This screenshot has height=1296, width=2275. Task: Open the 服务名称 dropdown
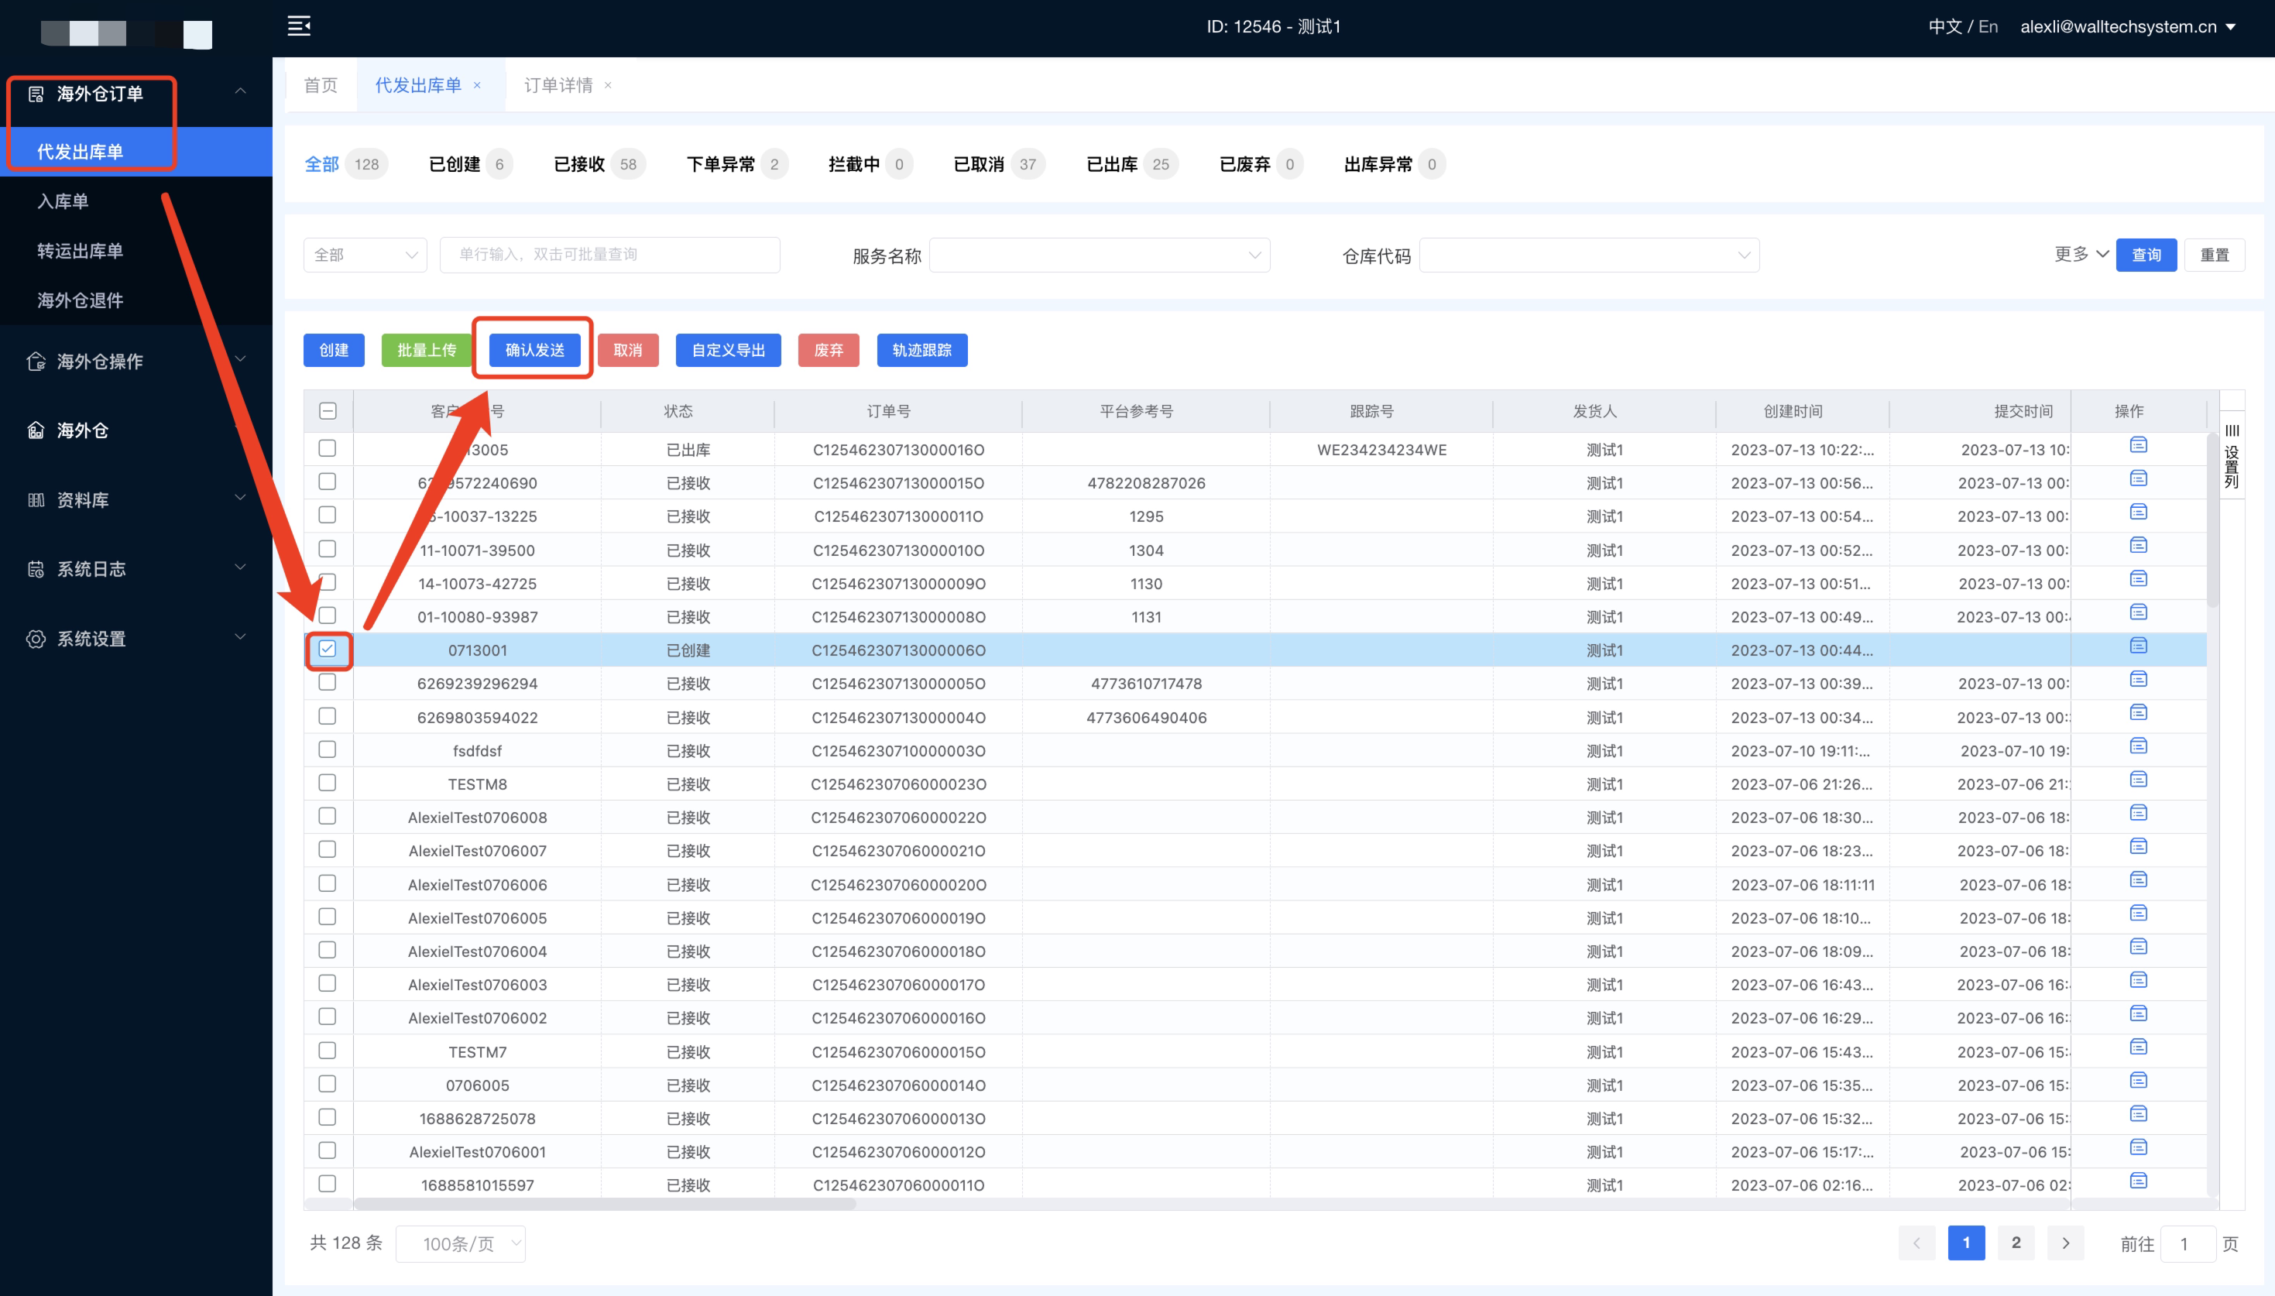[1100, 255]
